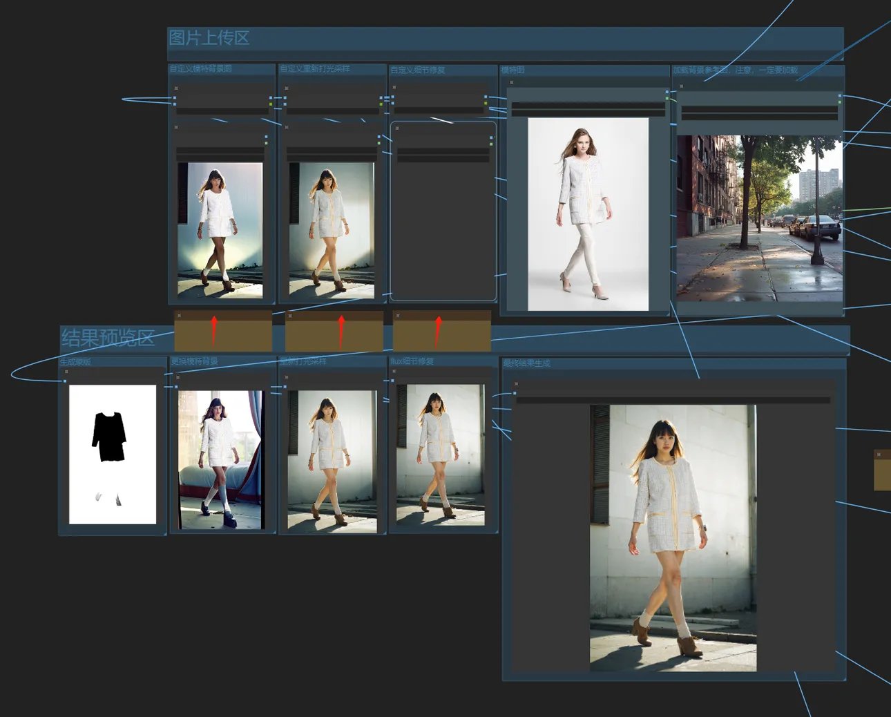Click the 模特图 group title
Screen dimensions: 891x717
coord(512,70)
